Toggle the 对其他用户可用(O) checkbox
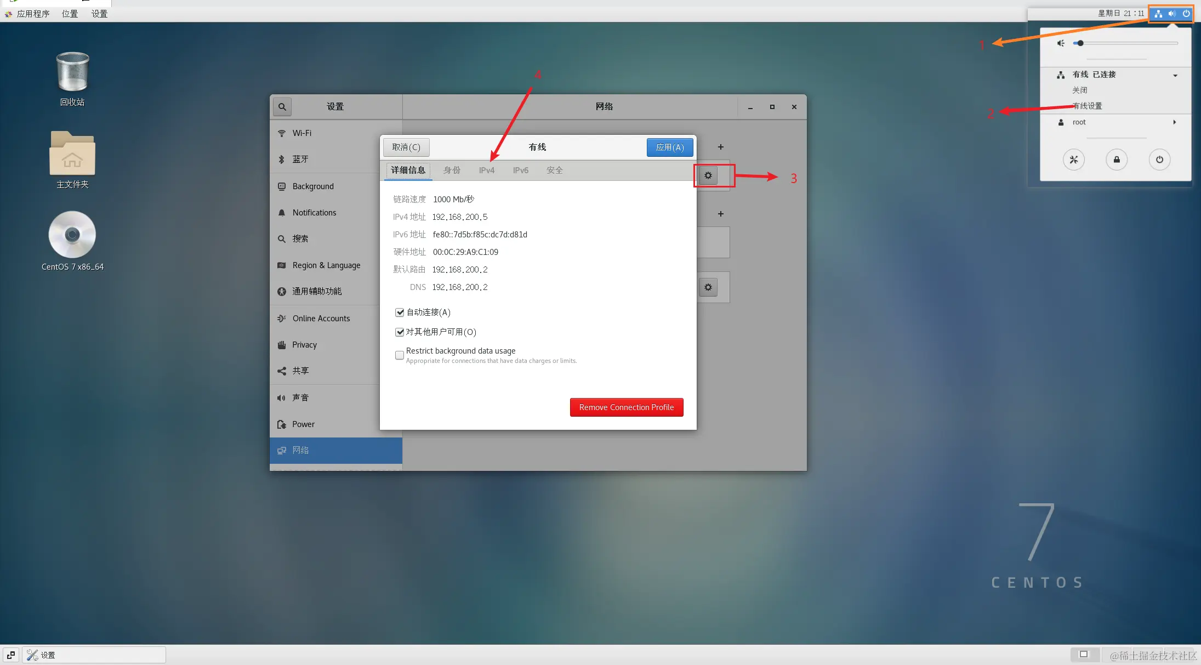This screenshot has width=1201, height=665. [400, 332]
